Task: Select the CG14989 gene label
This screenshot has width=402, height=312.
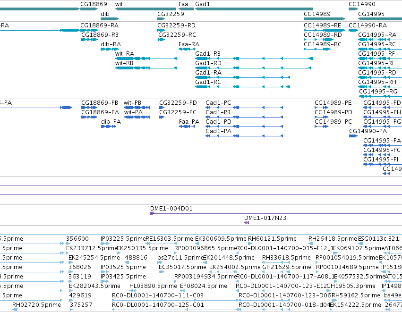Action: click(317, 14)
